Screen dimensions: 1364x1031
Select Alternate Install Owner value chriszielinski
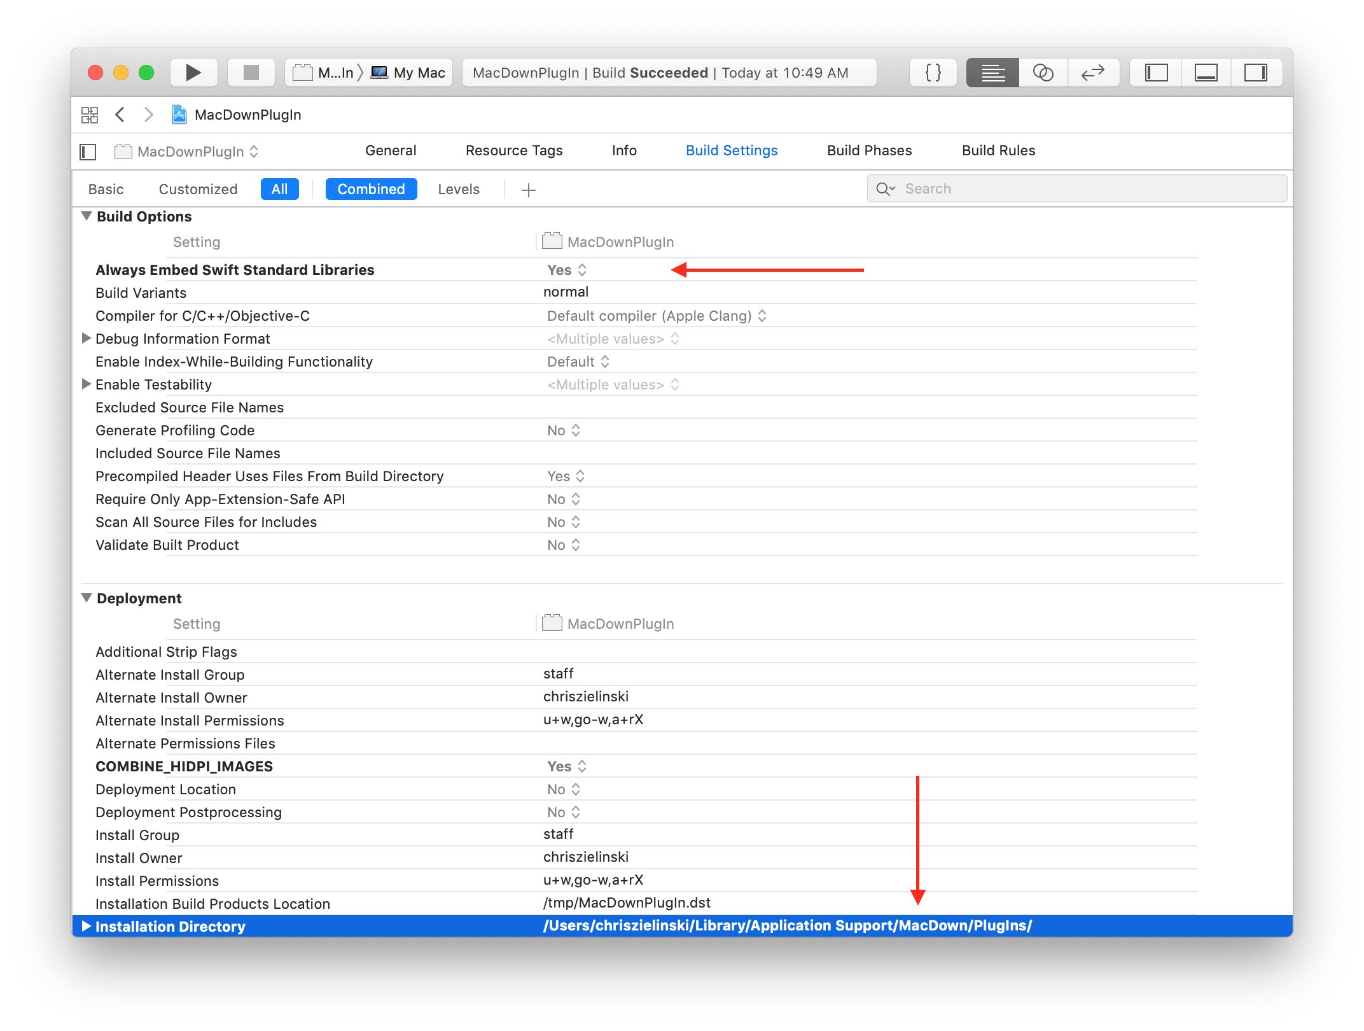[585, 697]
